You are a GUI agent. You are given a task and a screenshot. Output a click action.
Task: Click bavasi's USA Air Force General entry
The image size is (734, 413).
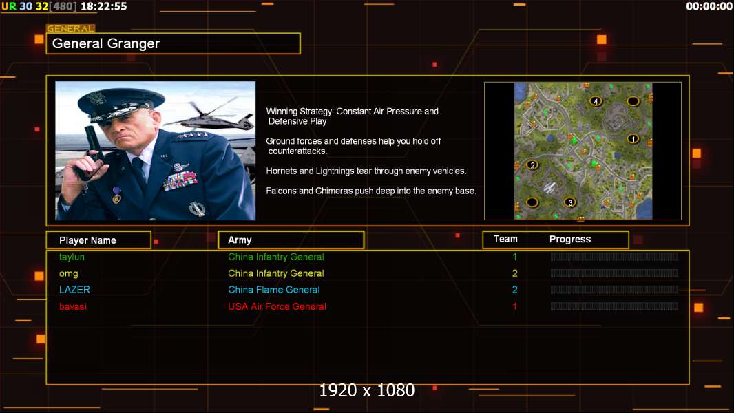tap(277, 306)
